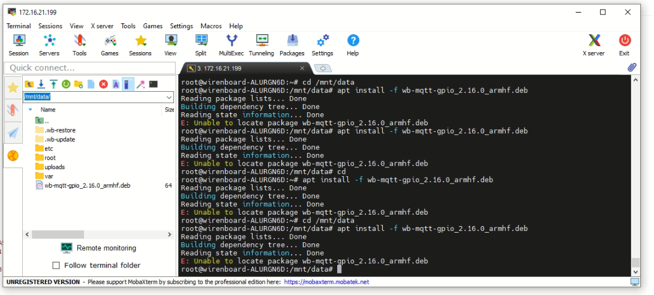
Task: Open the Sessions menu
Action: (50, 26)
